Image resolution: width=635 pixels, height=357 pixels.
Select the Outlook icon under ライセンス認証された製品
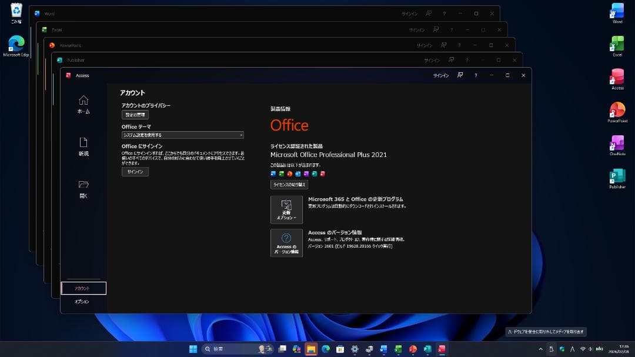(298, 174)
